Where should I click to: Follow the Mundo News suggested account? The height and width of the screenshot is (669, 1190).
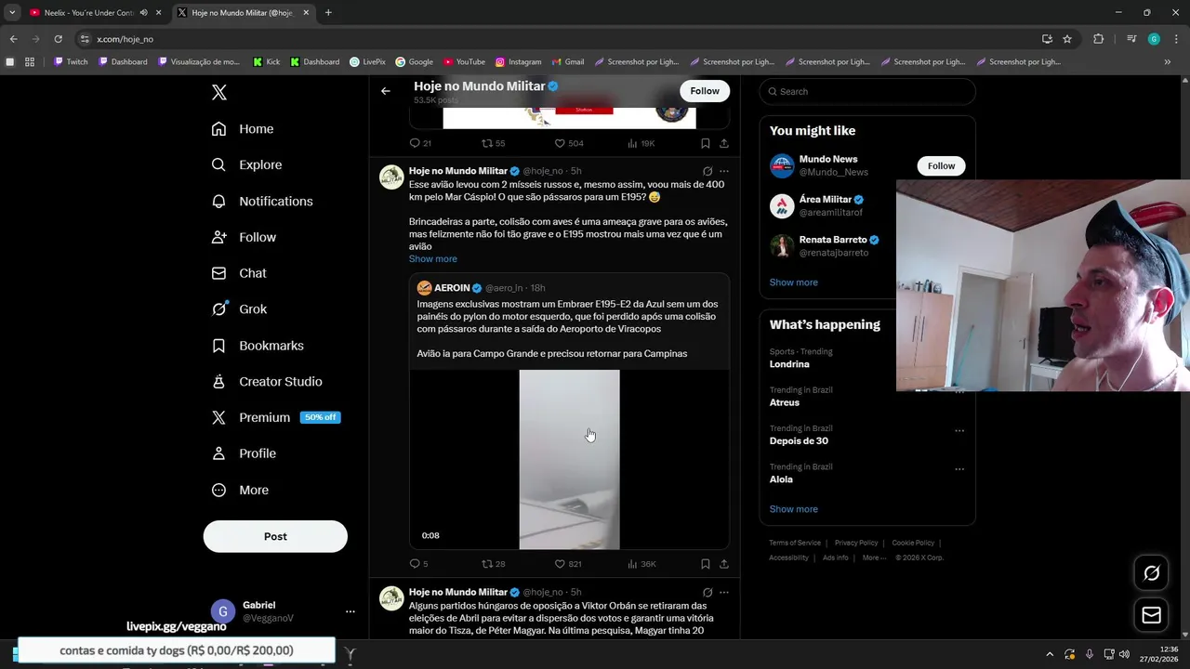click(x=941, y=165)
